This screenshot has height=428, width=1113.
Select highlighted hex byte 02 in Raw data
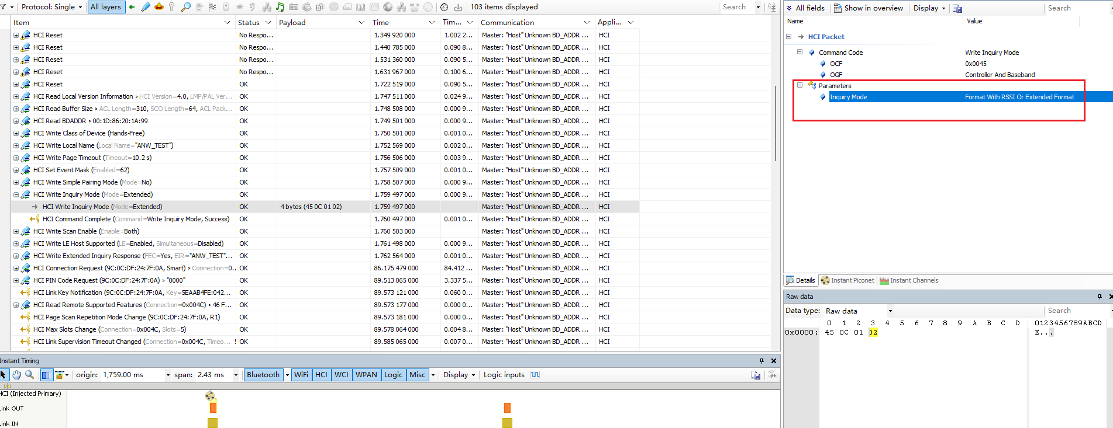[873, 332]
